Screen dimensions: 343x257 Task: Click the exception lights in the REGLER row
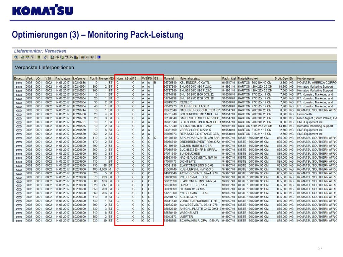tap(19, 103)
